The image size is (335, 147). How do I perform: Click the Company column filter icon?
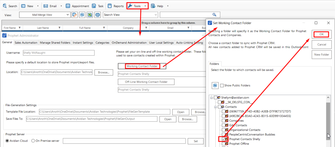pos(146,28)
